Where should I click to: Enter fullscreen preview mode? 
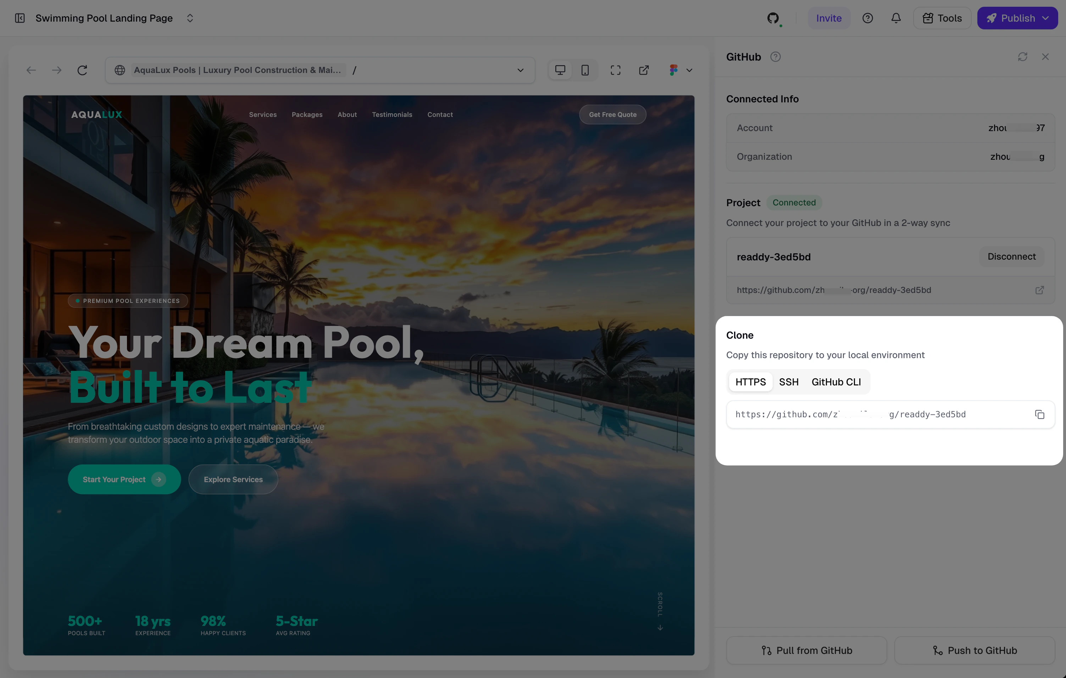tap(615, 70)
